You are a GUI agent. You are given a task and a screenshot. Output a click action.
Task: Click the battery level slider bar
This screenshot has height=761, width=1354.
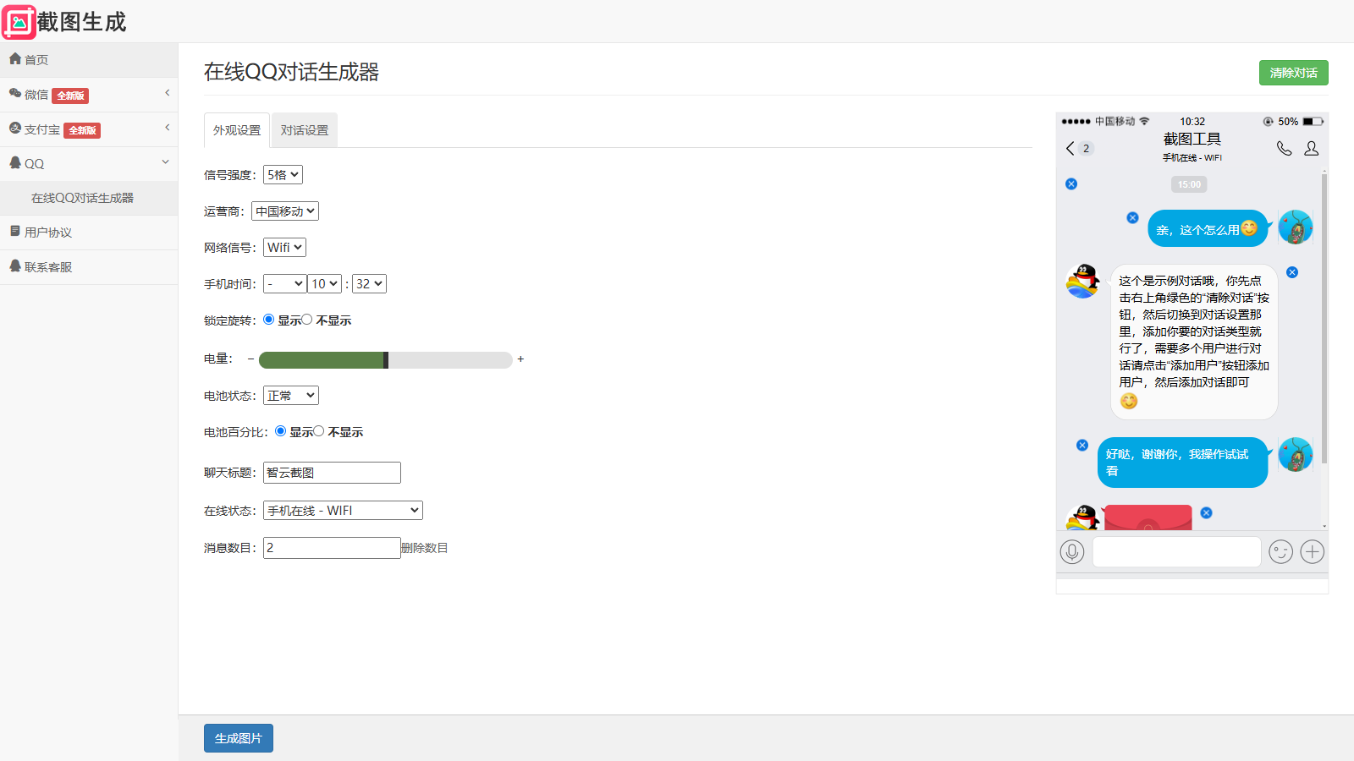pos(385,360)
